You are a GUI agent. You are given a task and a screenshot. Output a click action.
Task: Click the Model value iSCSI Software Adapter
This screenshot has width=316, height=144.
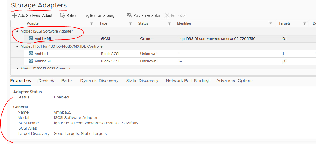click(75, 117)
